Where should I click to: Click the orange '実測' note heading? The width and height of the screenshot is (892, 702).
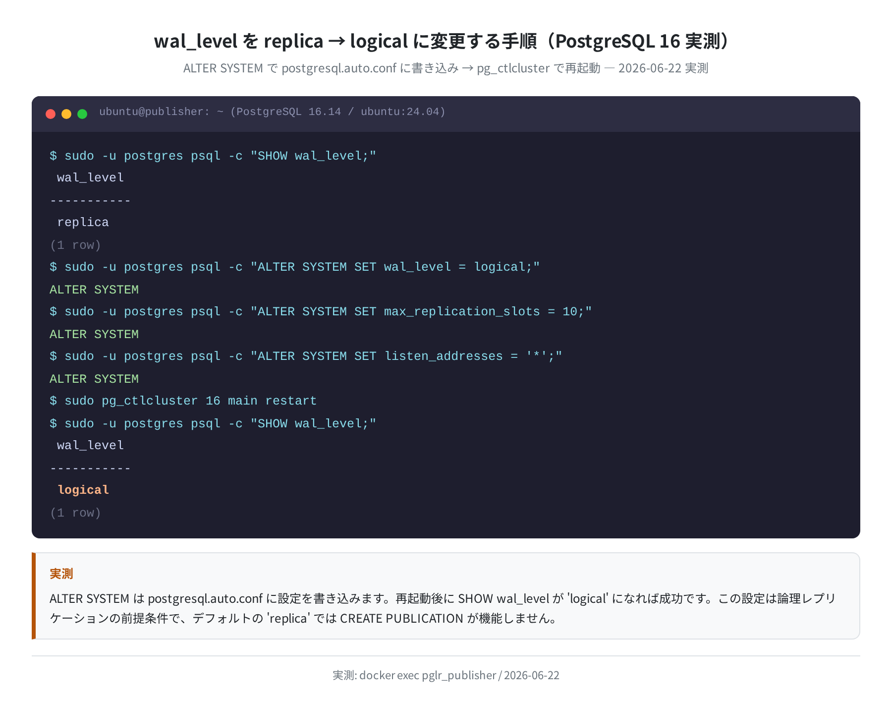point(61,574)
